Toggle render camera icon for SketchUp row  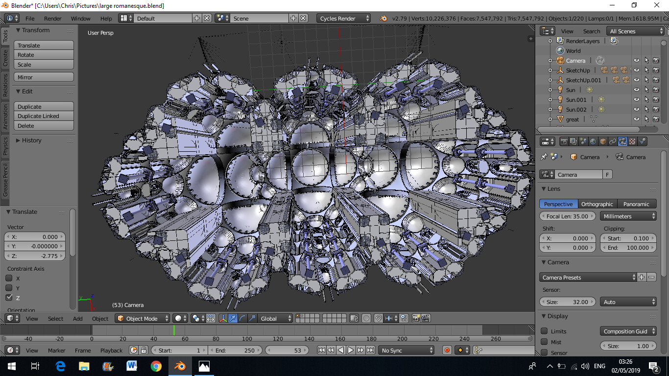(656, 70)
